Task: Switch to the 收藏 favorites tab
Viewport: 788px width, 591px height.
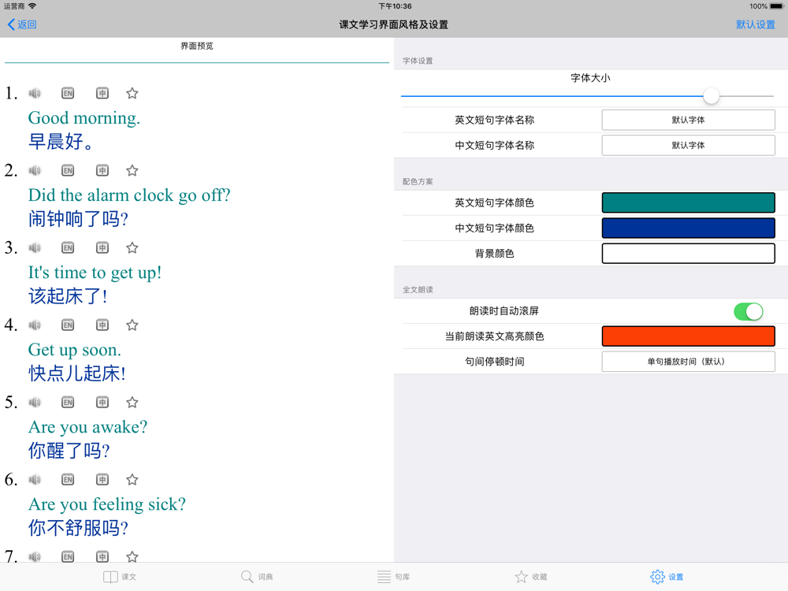Action: (530, 577)
